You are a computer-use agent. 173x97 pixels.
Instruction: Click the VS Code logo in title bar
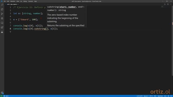pyautogui.click(x=2, y=1)
